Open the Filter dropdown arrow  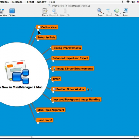[120, 13]
